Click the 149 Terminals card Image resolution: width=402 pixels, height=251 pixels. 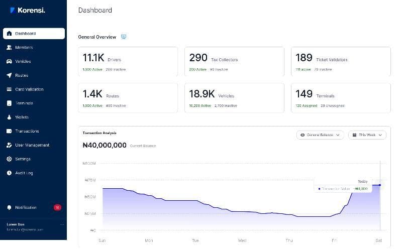[341, 98]
